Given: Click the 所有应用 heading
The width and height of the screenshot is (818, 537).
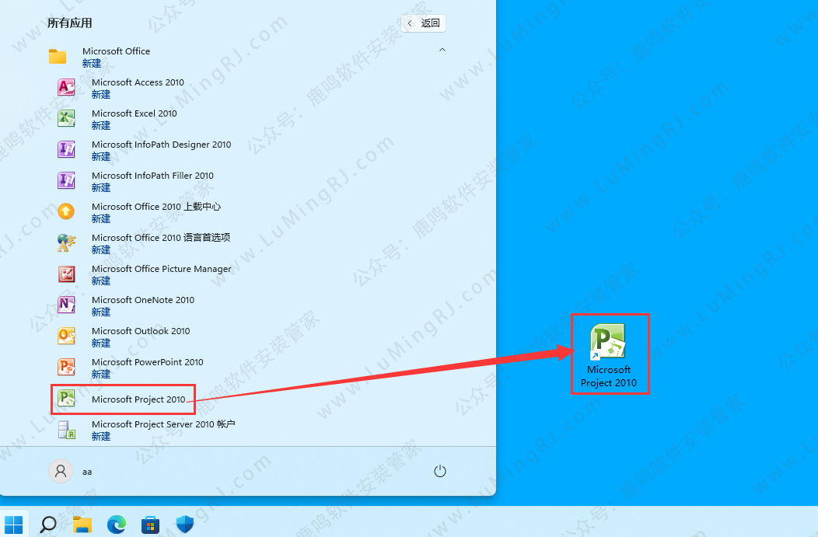Looking at the screenshot, I should (x=70, y=23).
